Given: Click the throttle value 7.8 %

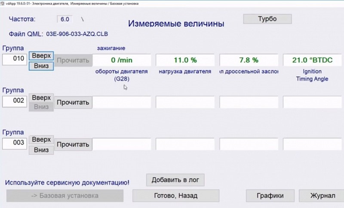Looking at the screenshot, I should pyautogui.click(x=249, y=60).
